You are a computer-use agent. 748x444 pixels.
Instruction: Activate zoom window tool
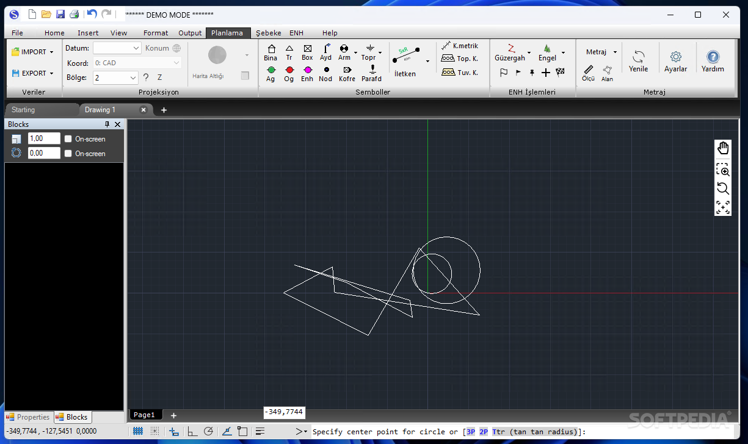pyautogui.click(x=723, y=170)
